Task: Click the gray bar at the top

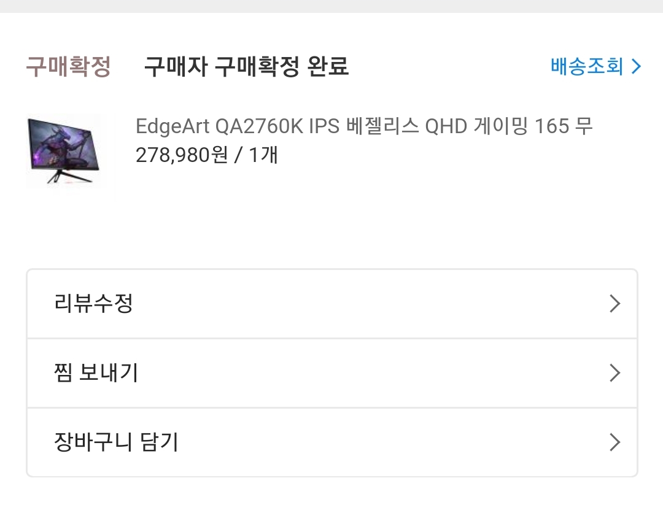Action: [331, 6]
